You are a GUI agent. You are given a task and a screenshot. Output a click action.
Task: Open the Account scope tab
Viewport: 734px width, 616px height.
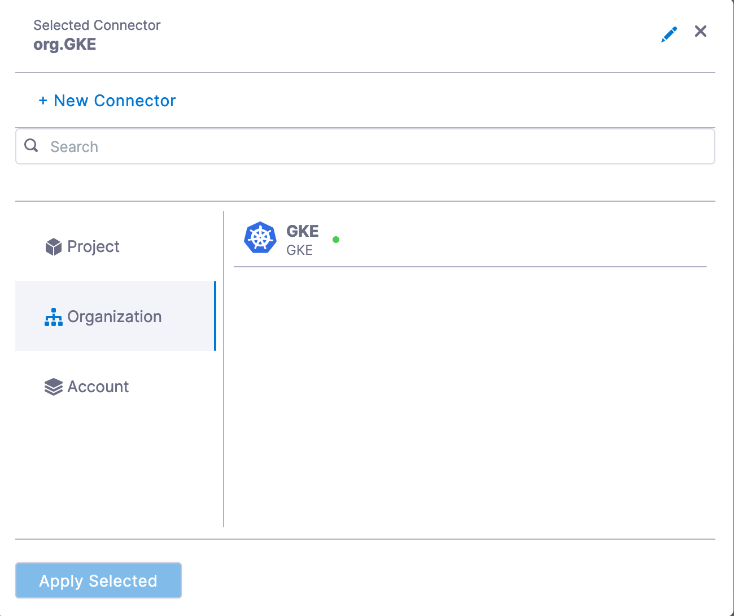(115, 387)
